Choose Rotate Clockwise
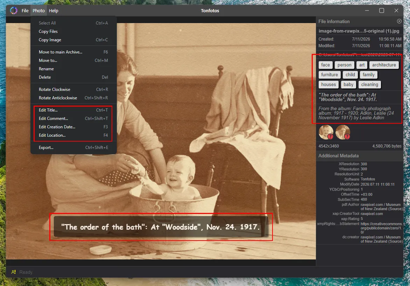This screenshot has width=410, height=286. (x=73, y=90)
